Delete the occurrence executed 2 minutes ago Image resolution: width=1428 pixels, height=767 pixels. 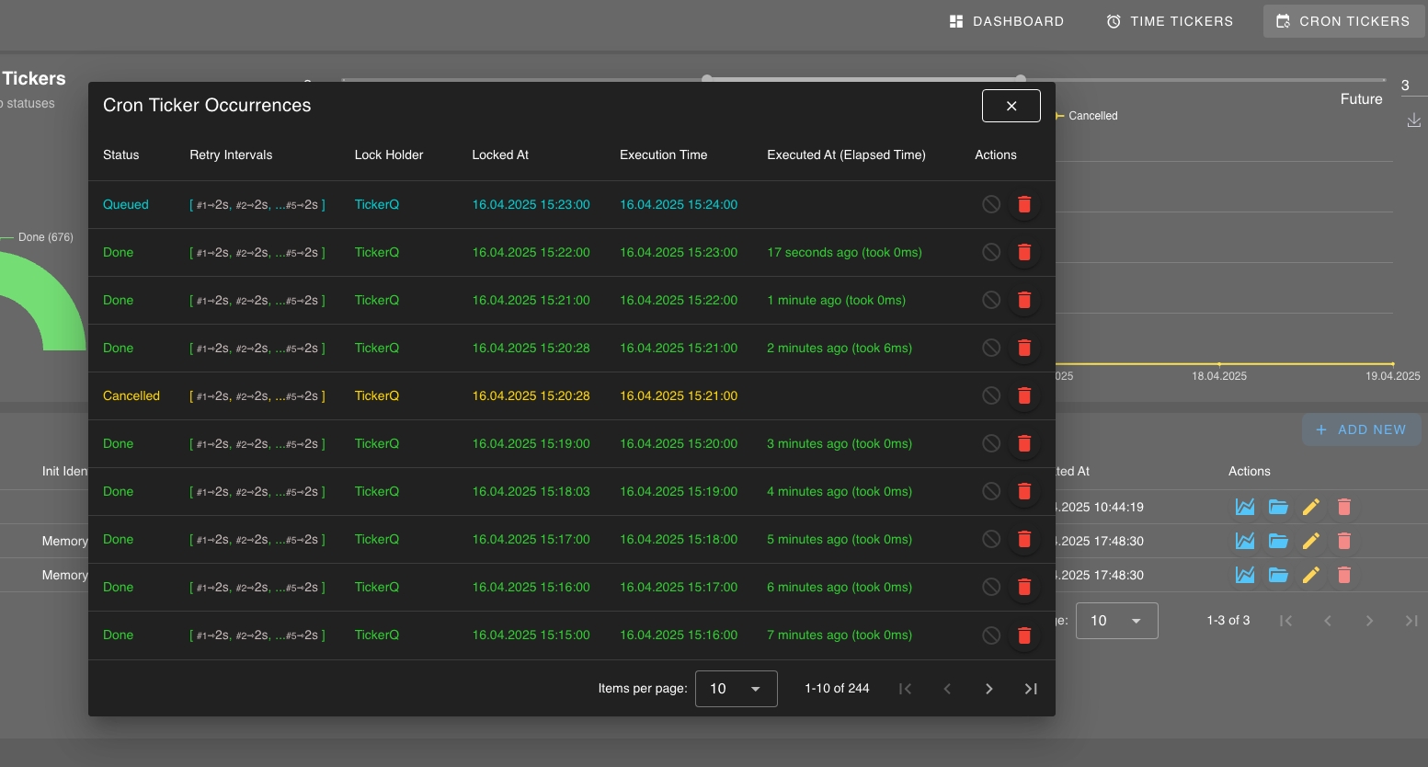[1024, 348]
